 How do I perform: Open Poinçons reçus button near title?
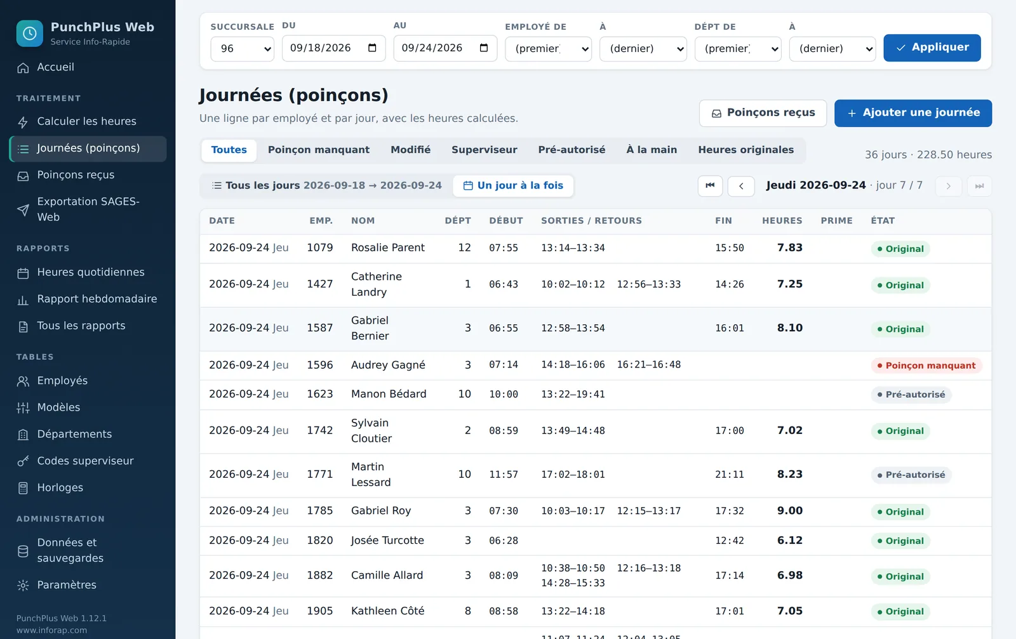pos(763,113)
